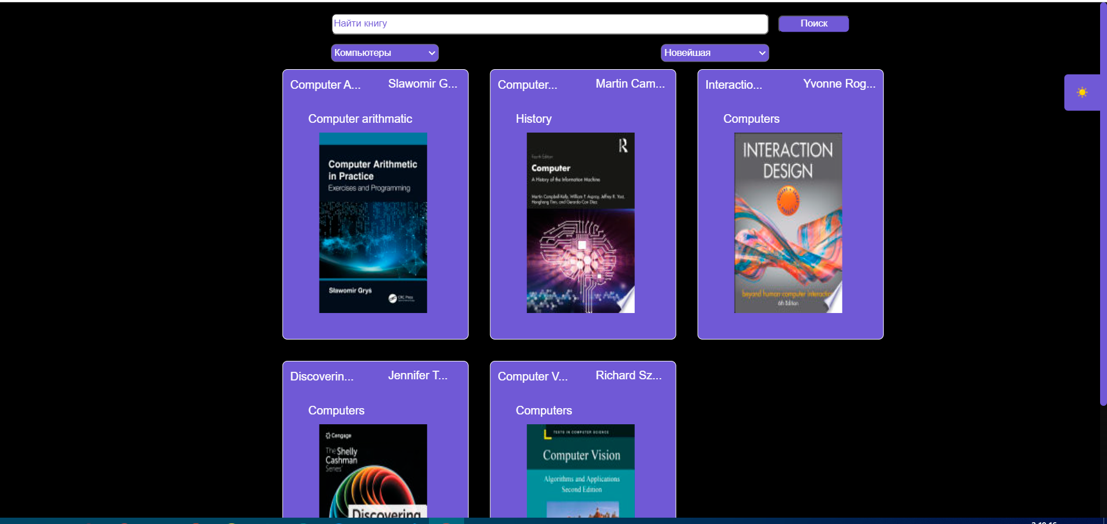Screen dimensions: 1107x524
Task: Select the 'Computer V...' book title
Action: [x=533, y=376]
